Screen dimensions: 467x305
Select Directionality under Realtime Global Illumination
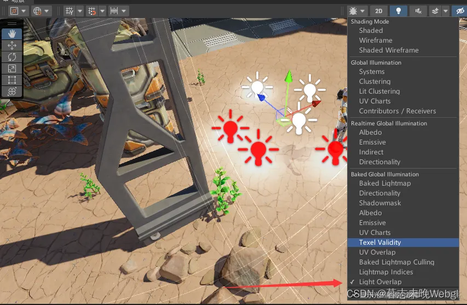pos(403,162)
